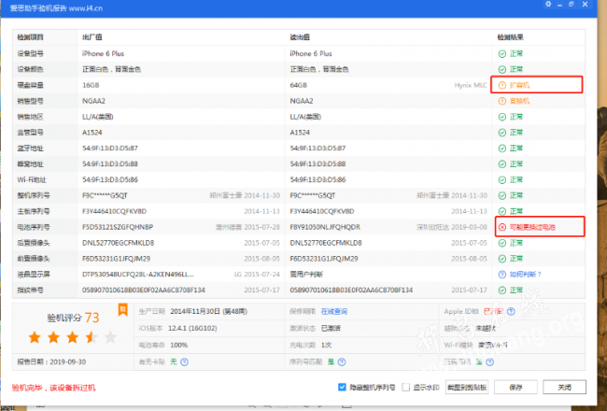Click the last grey rating star

(110, 337)
